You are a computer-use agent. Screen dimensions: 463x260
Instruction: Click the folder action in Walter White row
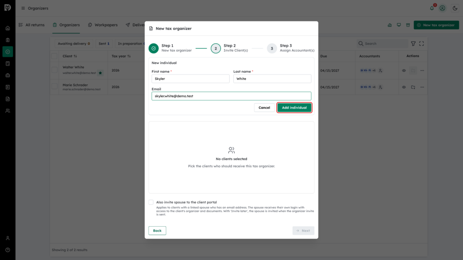[x=413, y=70]
